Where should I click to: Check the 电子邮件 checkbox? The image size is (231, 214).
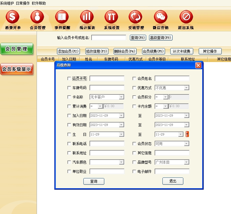pyautogui.click(x=134, y=171)
